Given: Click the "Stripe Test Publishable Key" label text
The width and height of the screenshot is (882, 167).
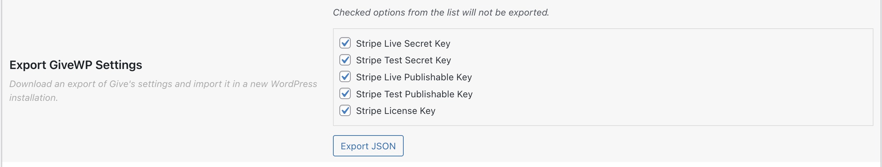Looking at the screenshot, I should click(x=414, y=94).
